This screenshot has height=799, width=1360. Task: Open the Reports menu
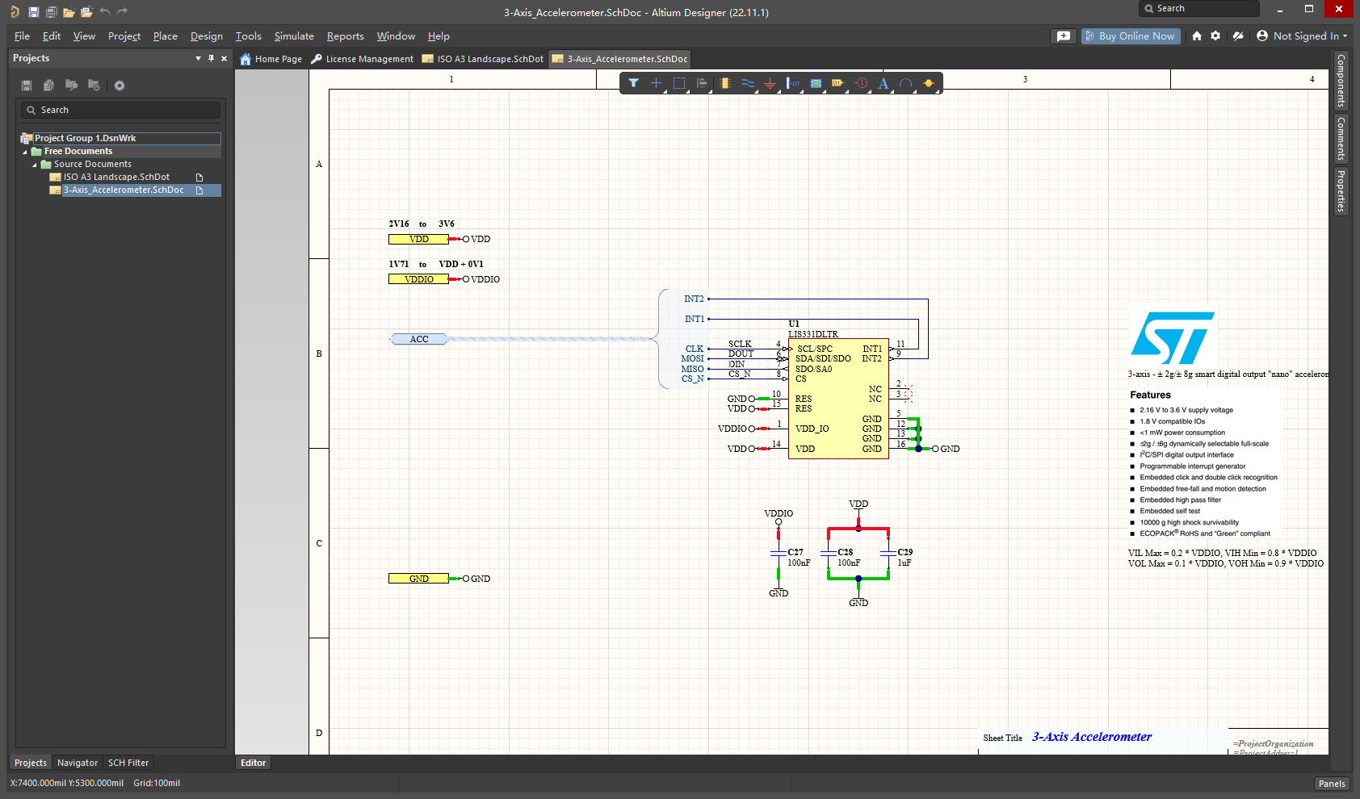[x=346, y=36]
